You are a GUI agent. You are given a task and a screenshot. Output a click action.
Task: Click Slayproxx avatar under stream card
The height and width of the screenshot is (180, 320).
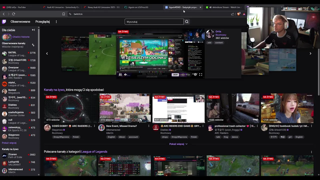pos(47,128)
